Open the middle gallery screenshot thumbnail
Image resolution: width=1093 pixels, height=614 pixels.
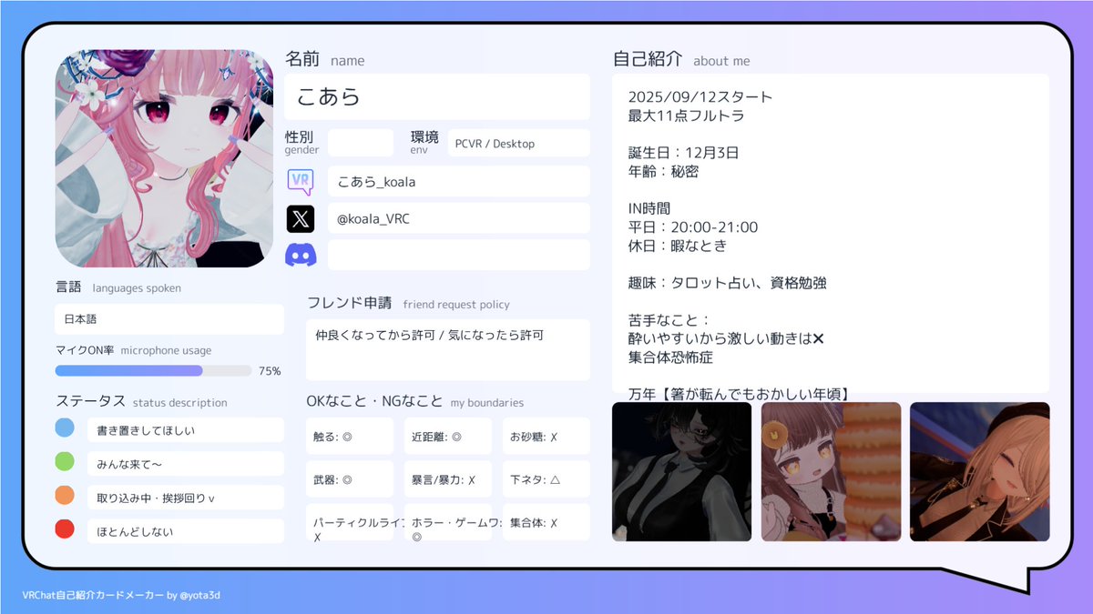(x=831, y=472)
